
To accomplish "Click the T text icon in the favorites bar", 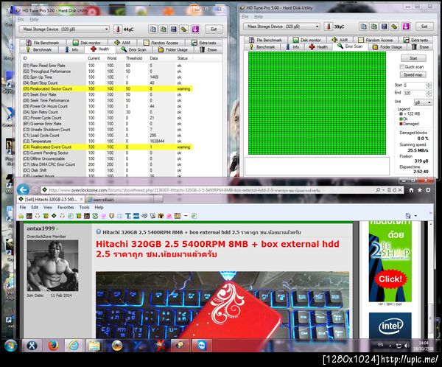I will click(x=128, y=216).
